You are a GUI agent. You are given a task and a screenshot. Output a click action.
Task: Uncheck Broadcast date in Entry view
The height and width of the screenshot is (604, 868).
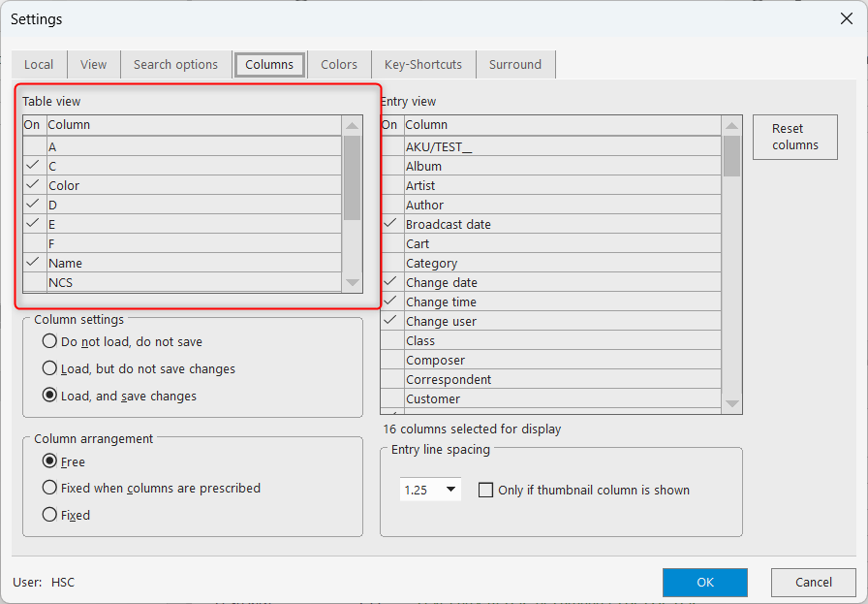(x=390, y=224)
